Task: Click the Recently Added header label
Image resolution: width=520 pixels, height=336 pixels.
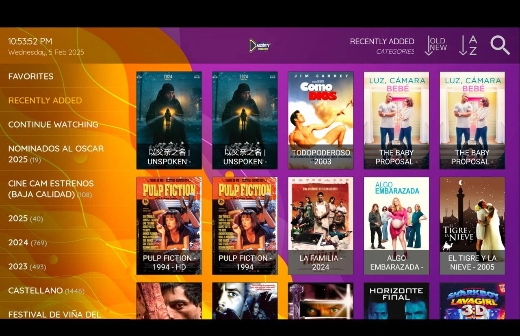Action: 382,41
